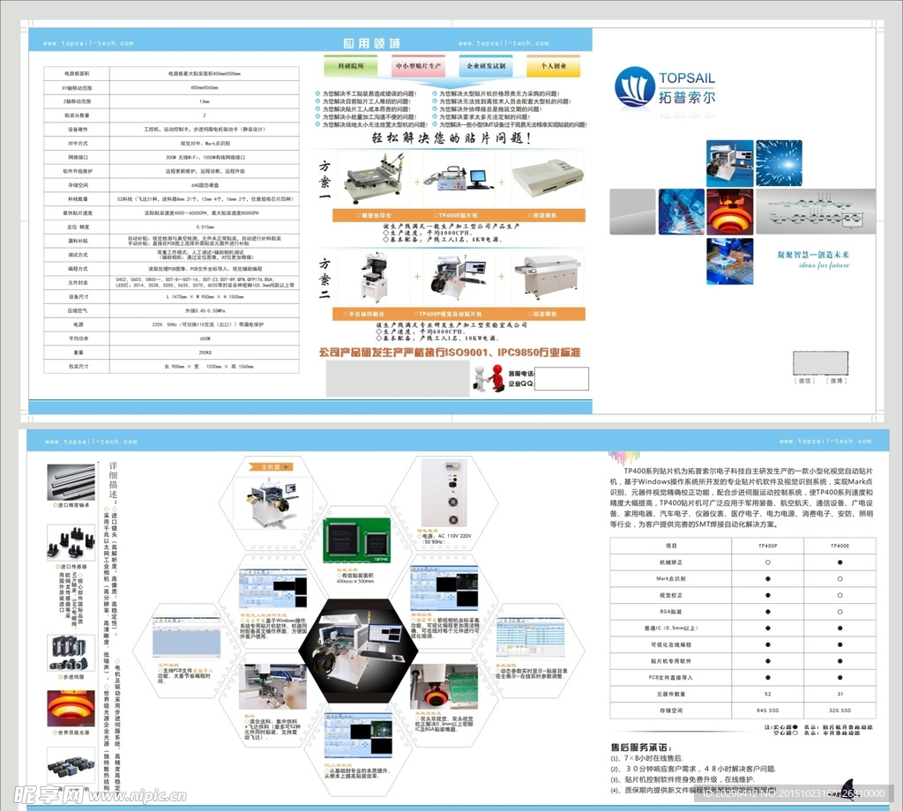Click the 轻松解决您的贴片问题 headline
This screenshot has width=903, height=811.
tap(451, 138)
